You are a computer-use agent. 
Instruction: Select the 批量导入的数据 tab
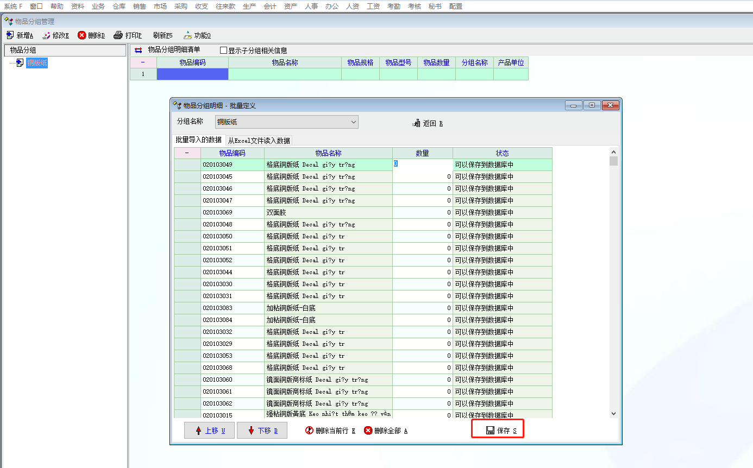tap(198, 140)
